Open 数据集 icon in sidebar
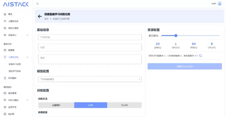This screenshot has height=117, width=226. [5, 50]
